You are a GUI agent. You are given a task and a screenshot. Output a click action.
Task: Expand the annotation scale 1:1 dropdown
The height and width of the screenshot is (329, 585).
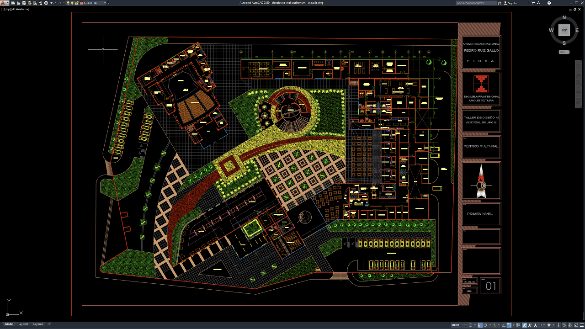pyautogui.click(x=542, y=325)
